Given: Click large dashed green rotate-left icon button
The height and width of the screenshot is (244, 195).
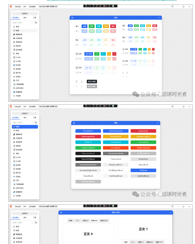Looking at the screenshot, I should coord(97,68).
